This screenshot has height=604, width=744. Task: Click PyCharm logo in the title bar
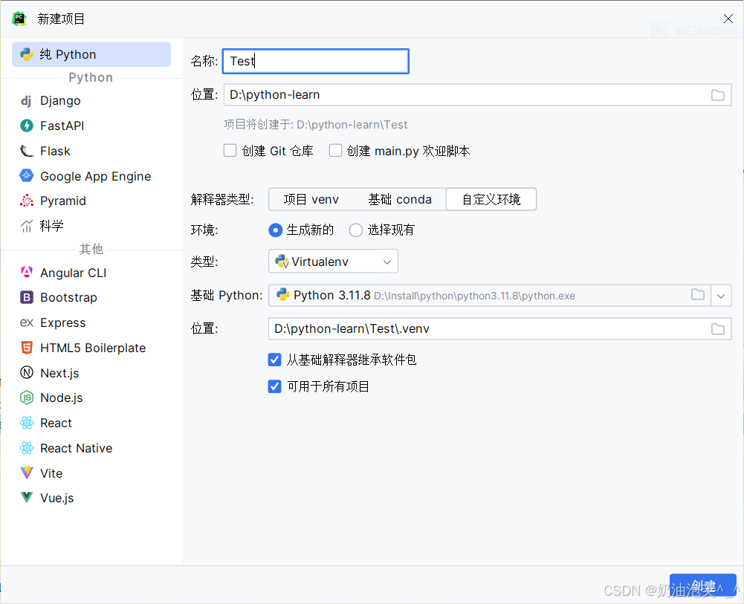(19, 19)
